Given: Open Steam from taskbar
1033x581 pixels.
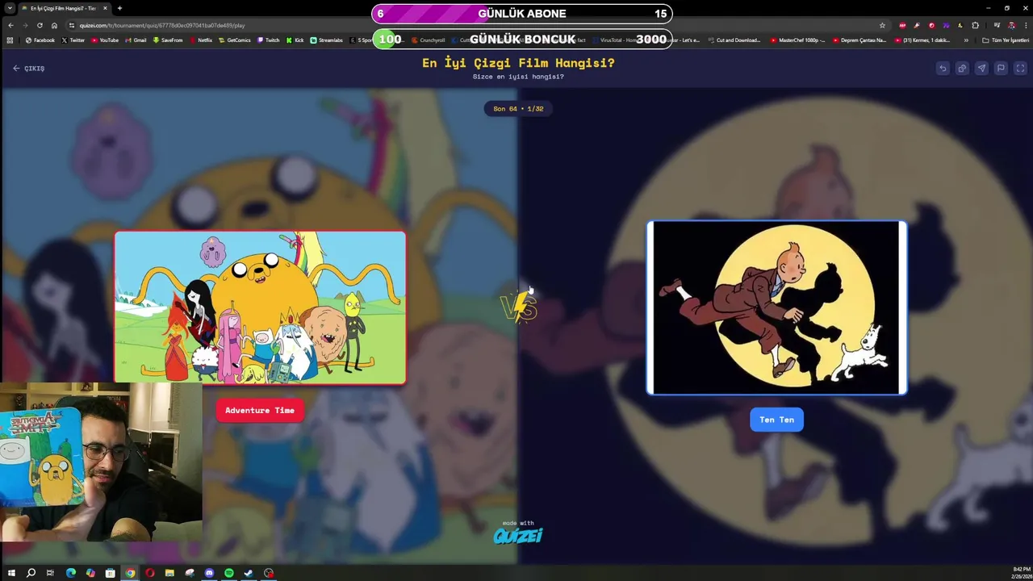Looking at the screenshot, I should click(249, 573).
